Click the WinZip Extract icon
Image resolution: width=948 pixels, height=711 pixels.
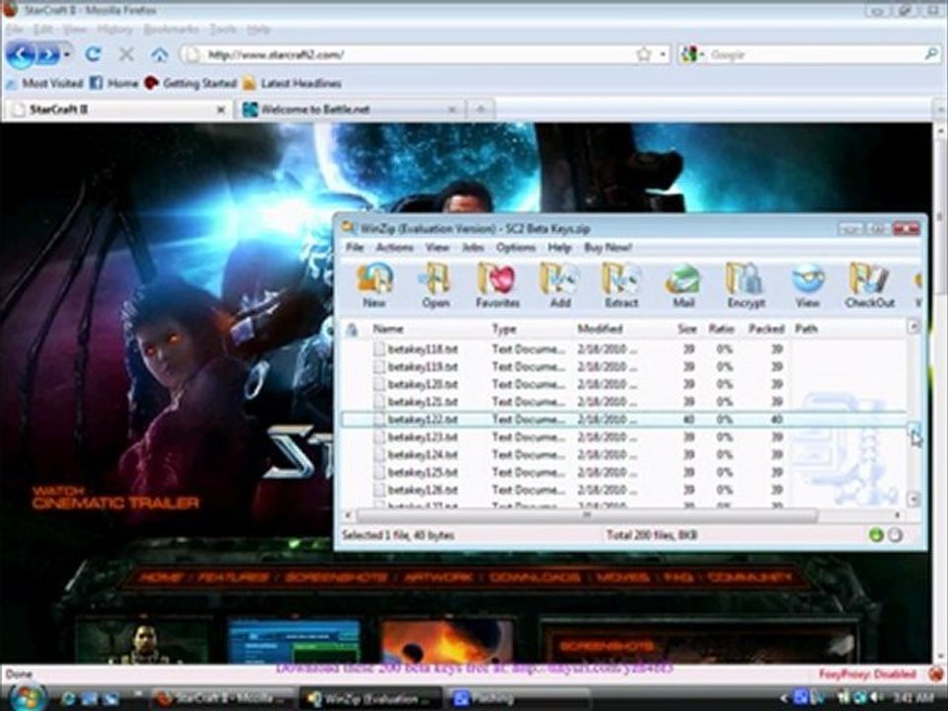tap(621, 285)
